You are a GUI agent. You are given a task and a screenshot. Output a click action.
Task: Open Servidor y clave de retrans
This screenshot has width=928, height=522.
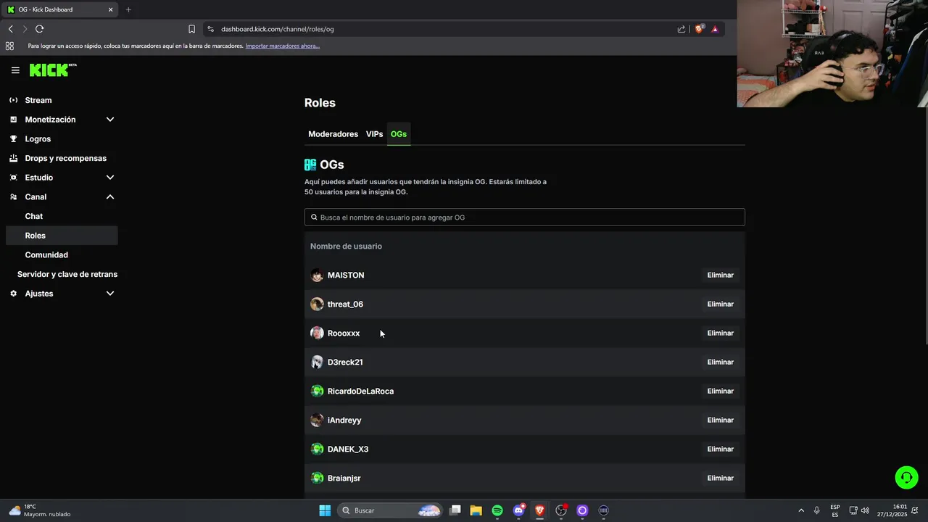pos(67,274)
